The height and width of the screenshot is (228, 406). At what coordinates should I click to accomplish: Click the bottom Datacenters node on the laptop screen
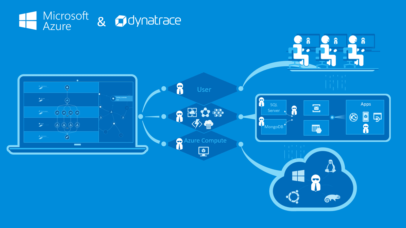coord(67,137)
